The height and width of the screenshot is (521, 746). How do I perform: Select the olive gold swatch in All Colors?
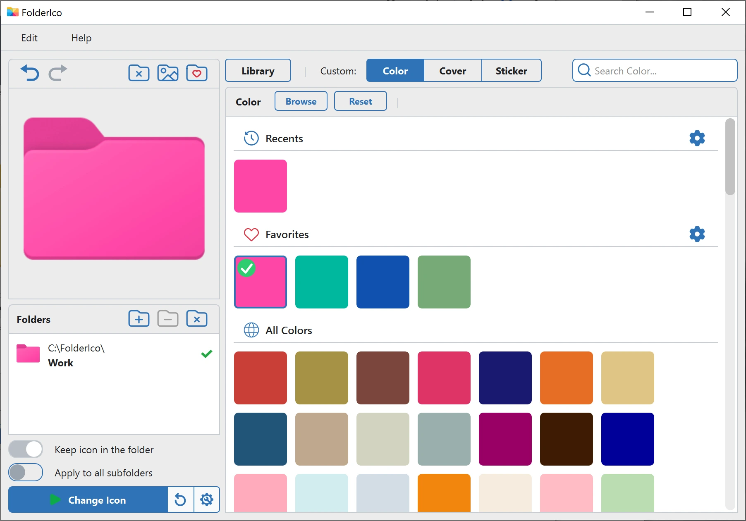coord(322,378)
